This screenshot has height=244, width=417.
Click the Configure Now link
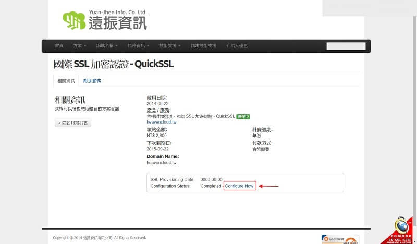click(239, 186)
